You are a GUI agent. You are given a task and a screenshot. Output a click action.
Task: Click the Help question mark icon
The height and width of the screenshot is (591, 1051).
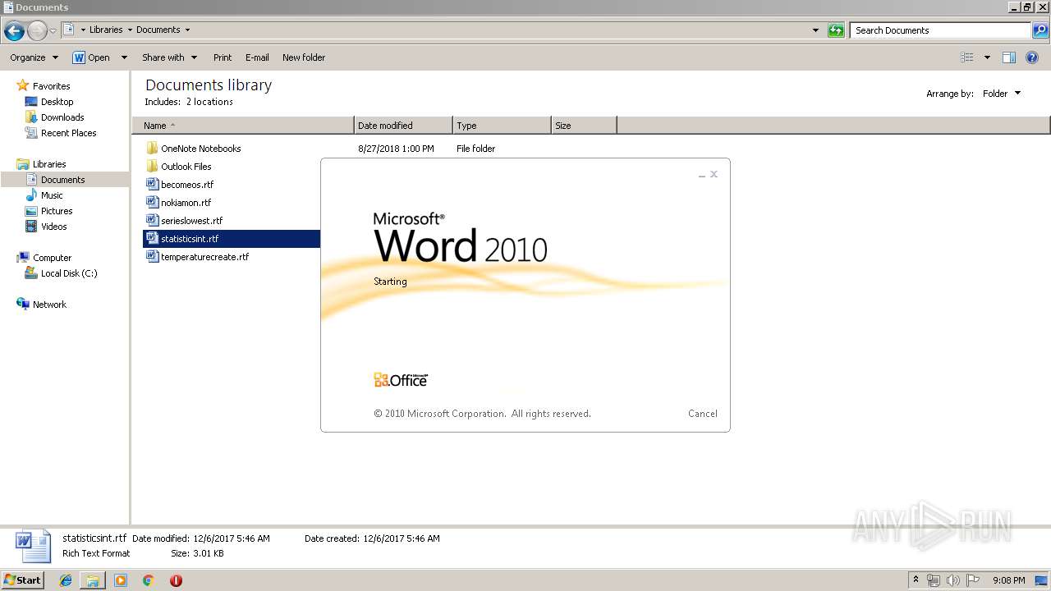1033,57
